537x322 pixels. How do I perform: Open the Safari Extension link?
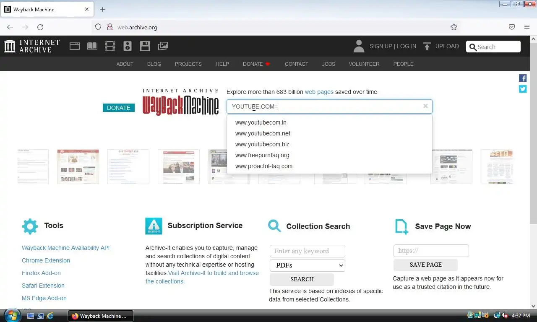[43, 286]
